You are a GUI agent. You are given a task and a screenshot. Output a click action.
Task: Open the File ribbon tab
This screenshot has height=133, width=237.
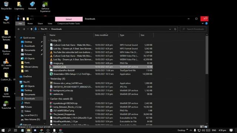tap(20, 24)
